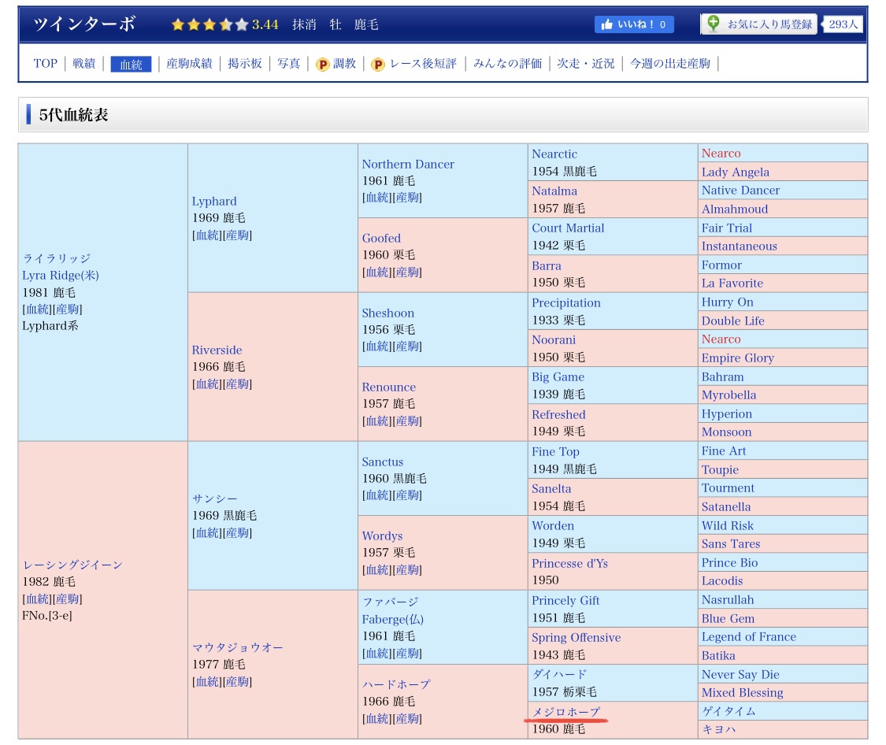Open the 写真 tab
Image resolution: width=886 pixels, height=745 pixels.
(288, 63)
